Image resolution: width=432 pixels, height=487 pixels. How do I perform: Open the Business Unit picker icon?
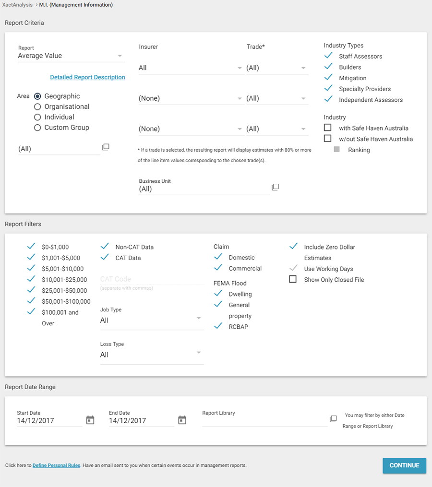pos(275,187)
